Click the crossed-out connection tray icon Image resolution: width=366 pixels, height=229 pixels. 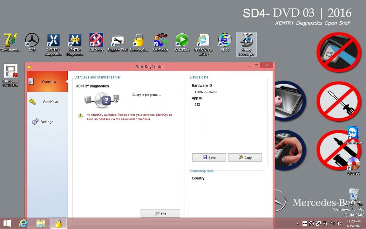click(311, 224)
